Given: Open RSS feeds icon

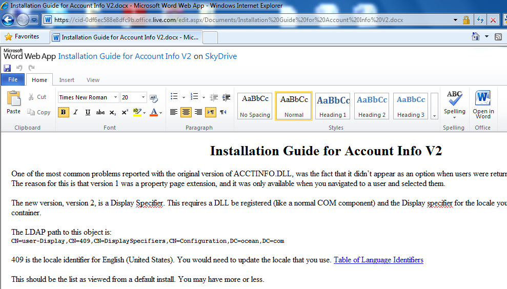Looking at the screenshot, I should coord(498,37).
